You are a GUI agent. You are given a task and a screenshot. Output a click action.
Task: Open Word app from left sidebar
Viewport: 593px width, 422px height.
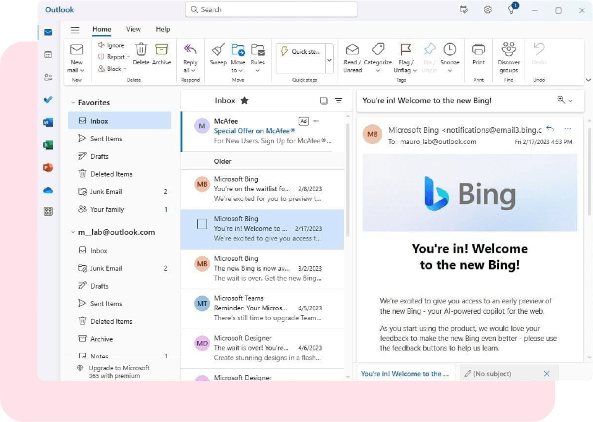[48, 122]
